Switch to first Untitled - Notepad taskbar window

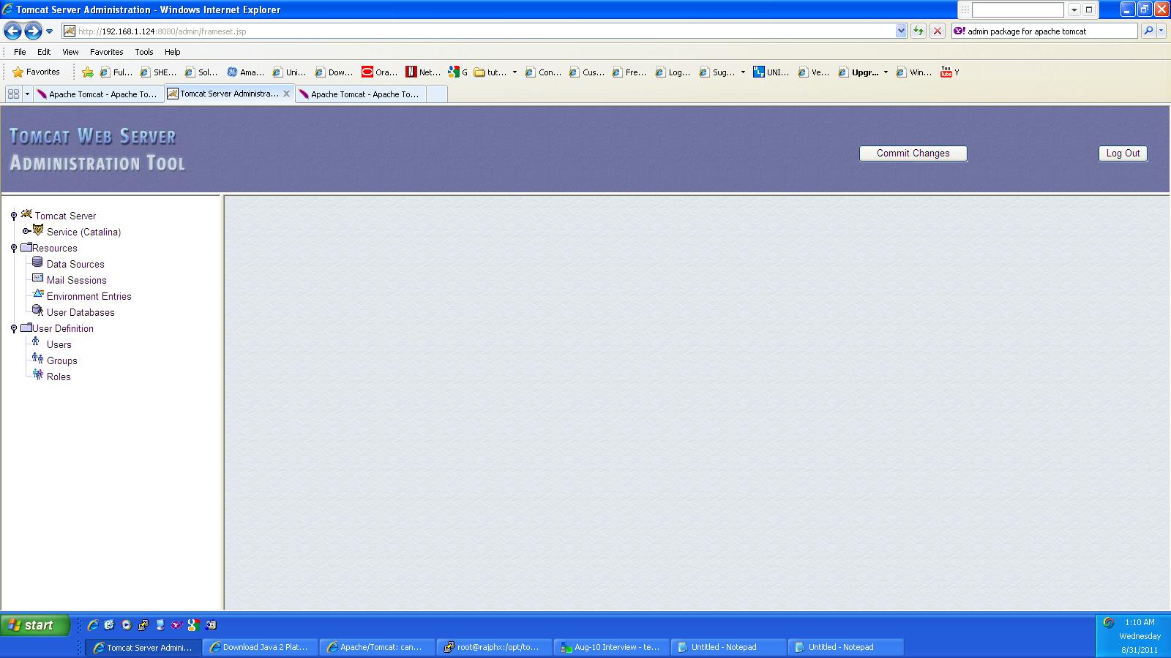729,647
